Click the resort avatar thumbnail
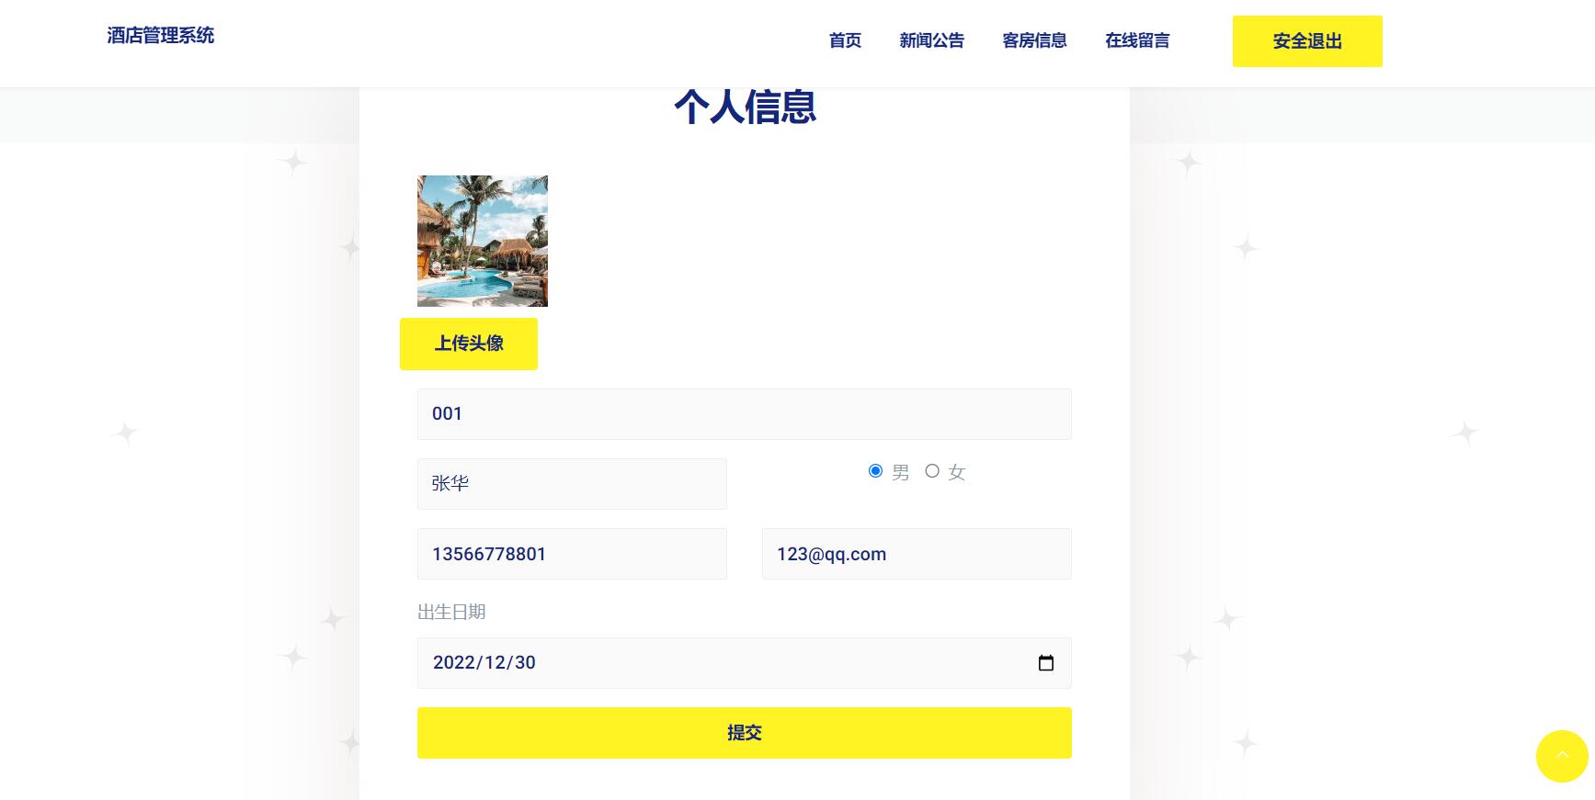The width and height of the screenshot is (1595, 800). tap(483, 241)
